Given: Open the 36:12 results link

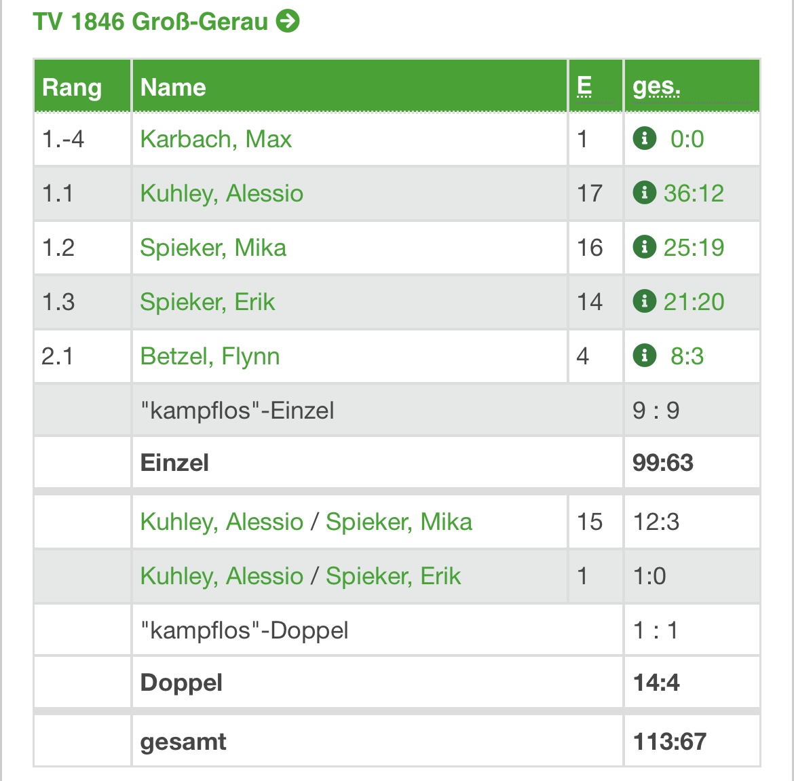Looking at the screenshot, I should coord(694,193).
